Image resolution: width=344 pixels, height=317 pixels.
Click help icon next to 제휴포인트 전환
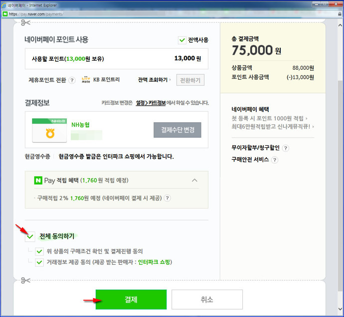click(x=72, y=80)
